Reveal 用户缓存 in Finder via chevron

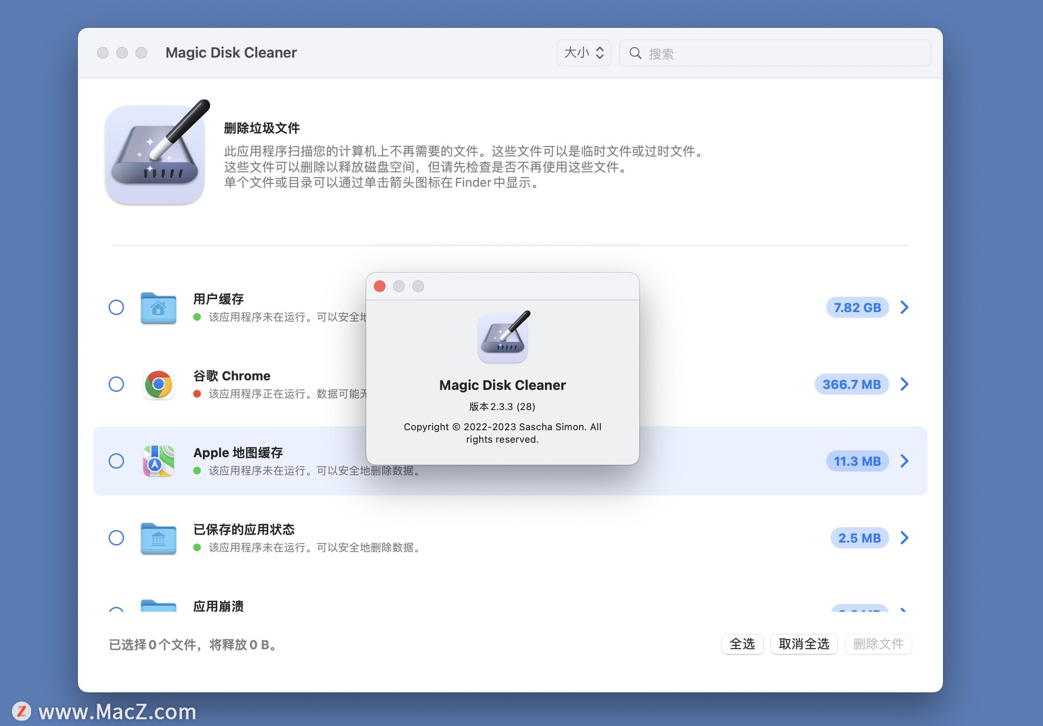click(x=904, y=307)
